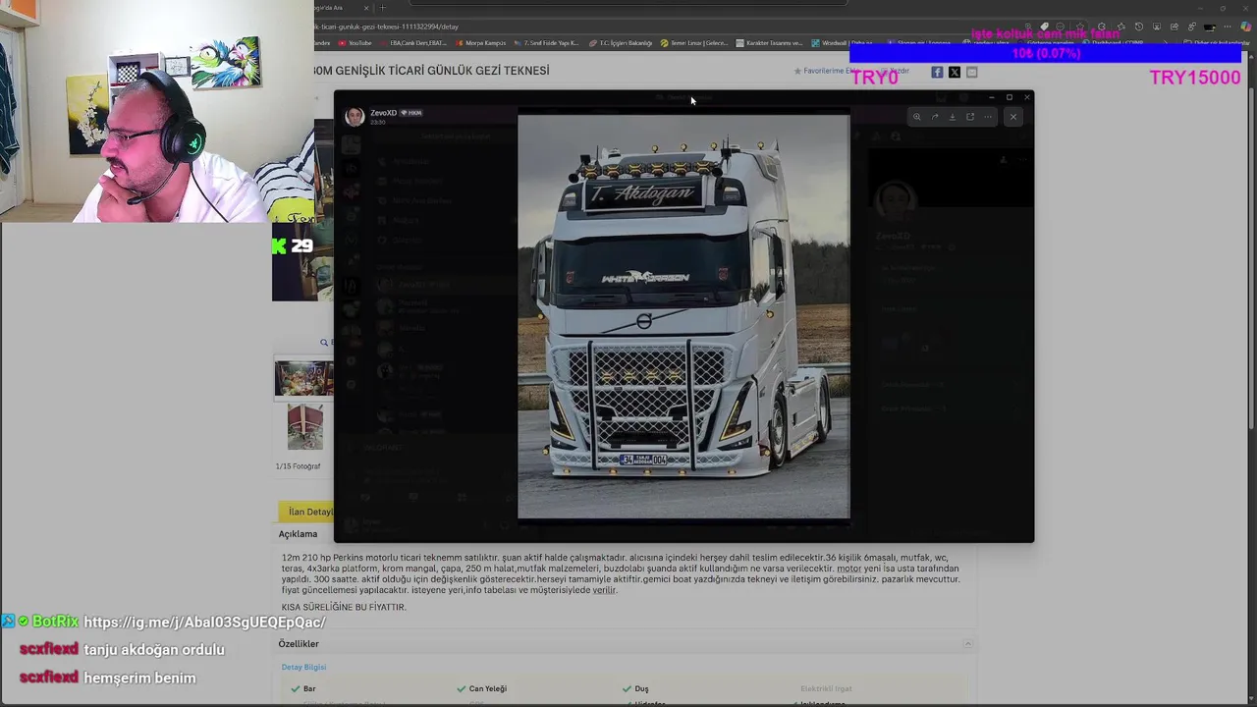This screenshot has height=707, width=1257.
Task: Collapse the Özellikler section
Action: point(967,644)
